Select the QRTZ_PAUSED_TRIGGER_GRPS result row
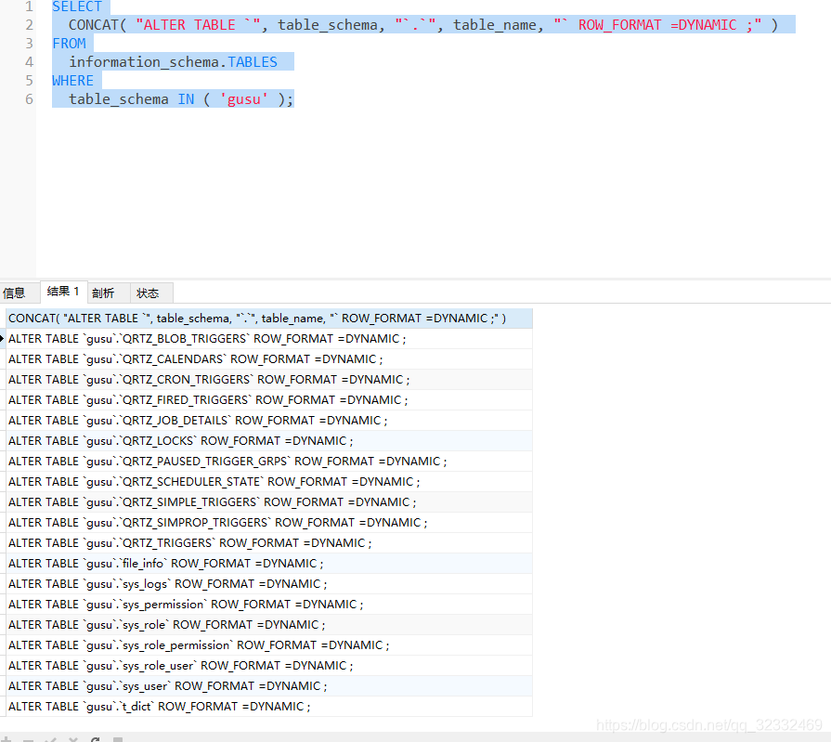 269,462
